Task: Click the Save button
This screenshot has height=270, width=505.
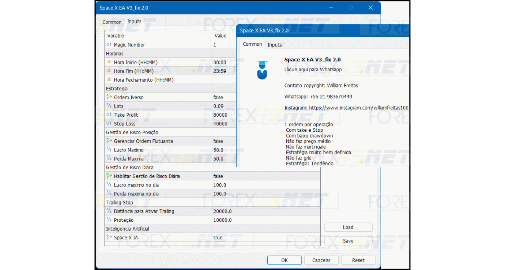Action: pos(348,241)
